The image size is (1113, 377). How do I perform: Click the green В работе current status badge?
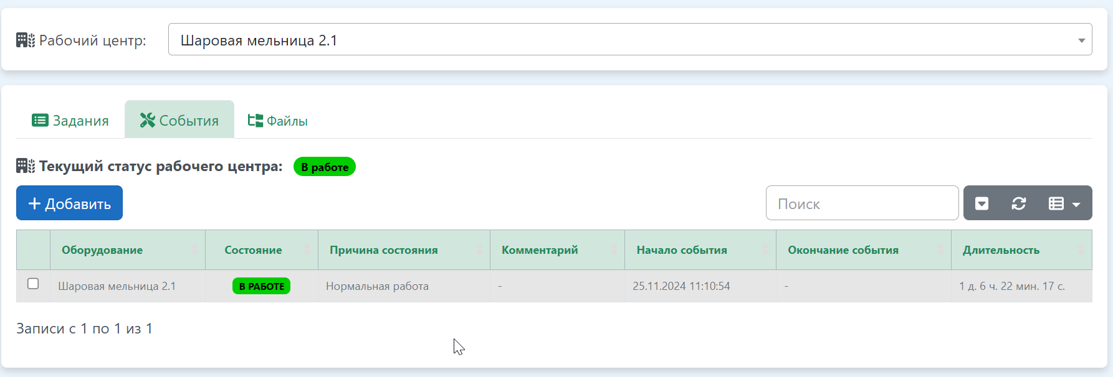[x=324, y=167]
